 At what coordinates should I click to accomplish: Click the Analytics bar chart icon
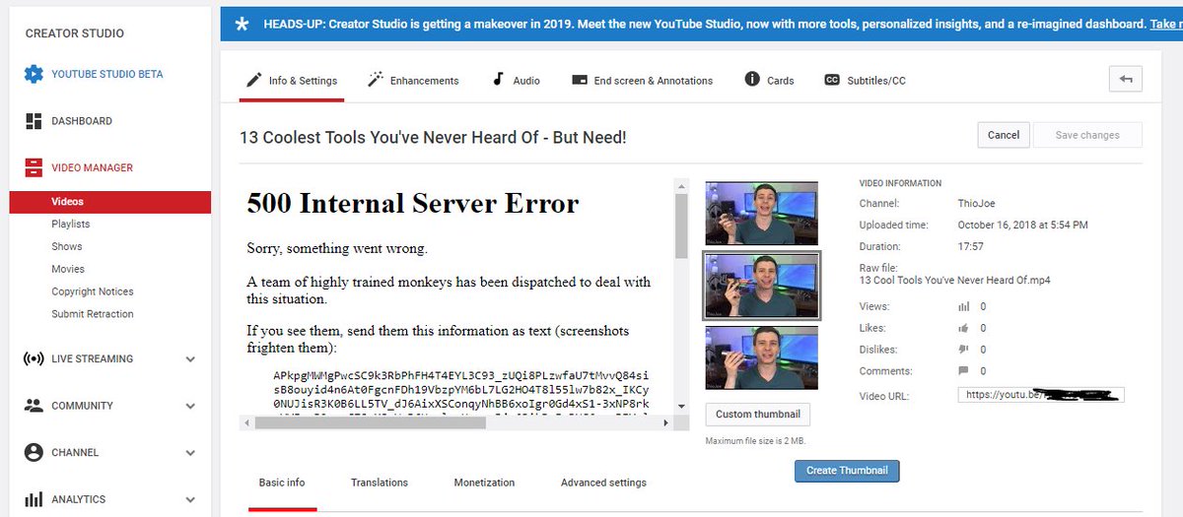34,499
